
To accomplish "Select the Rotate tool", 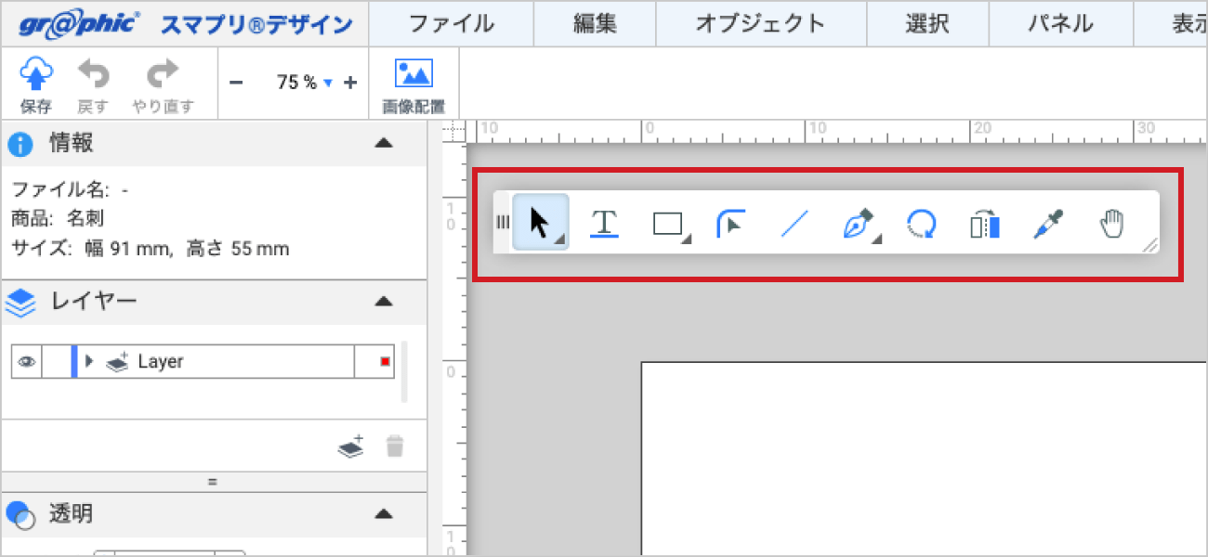I will click(x=921, y=224).
